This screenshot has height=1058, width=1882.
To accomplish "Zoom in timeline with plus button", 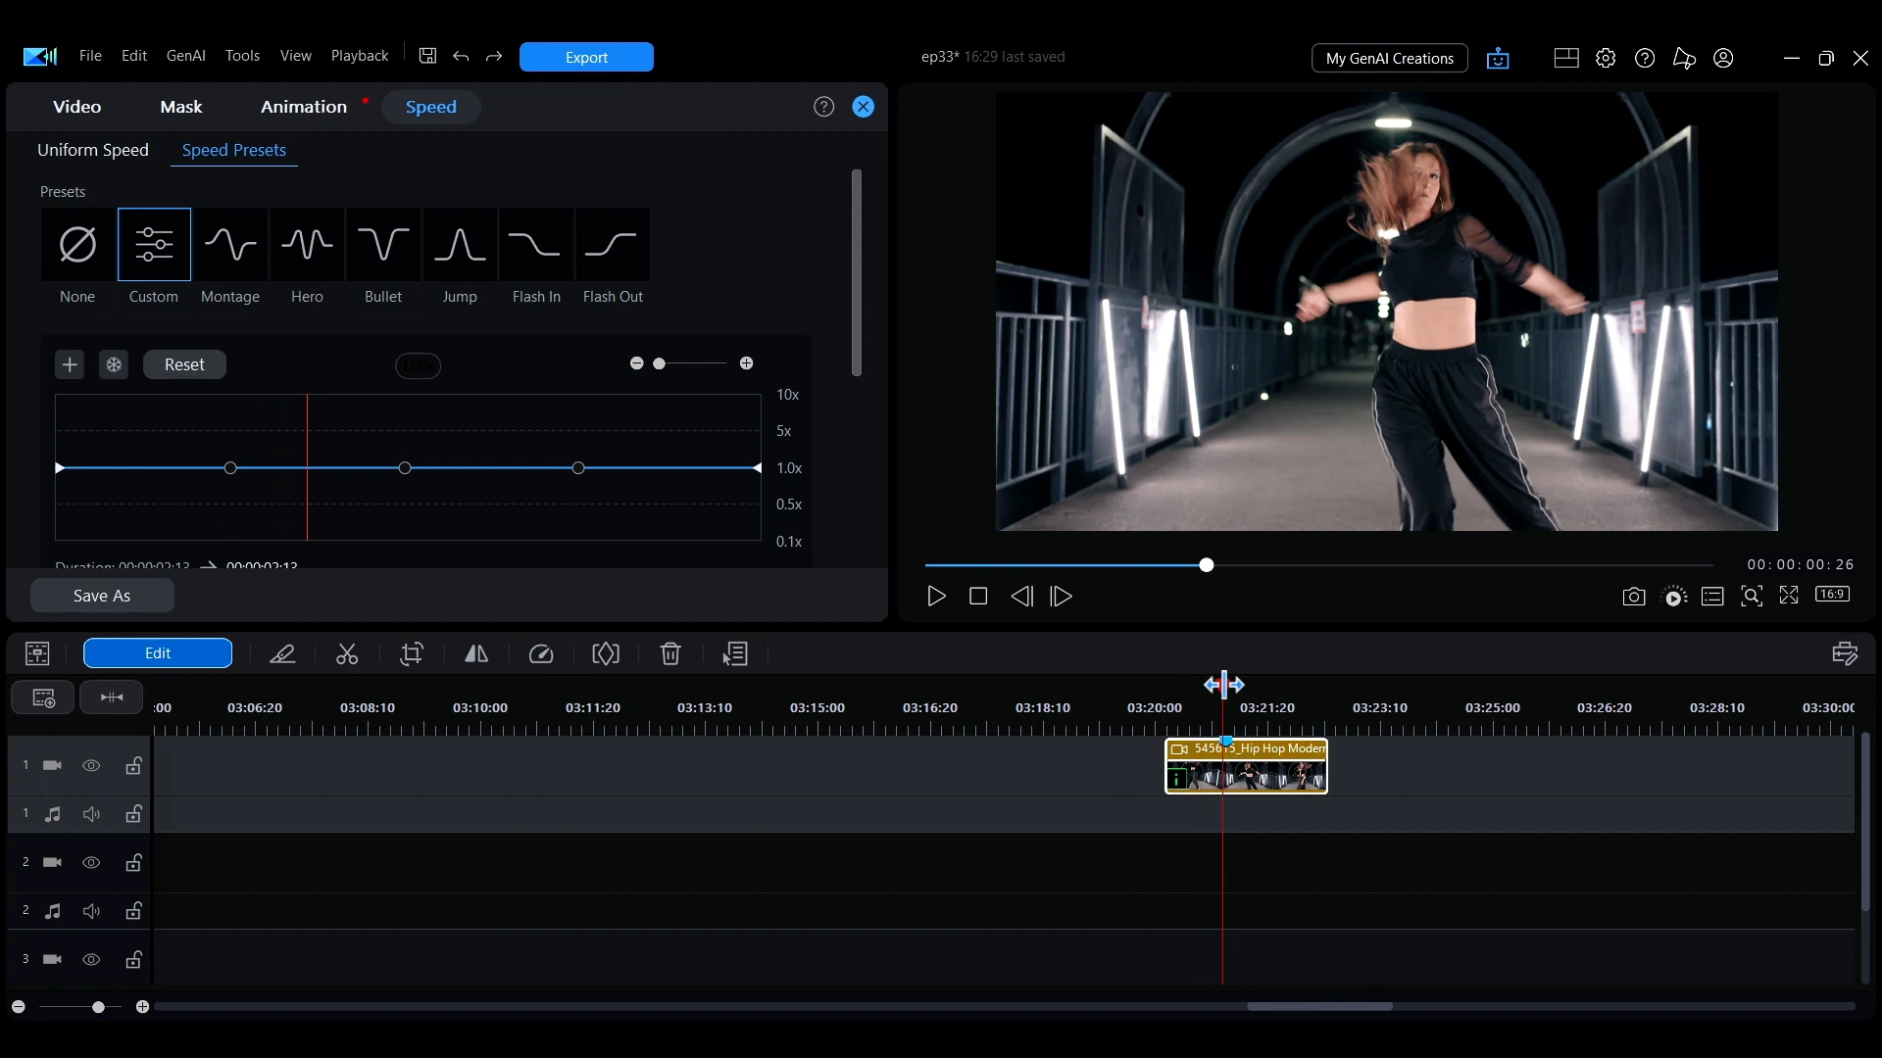I will tap(142, 1007).
